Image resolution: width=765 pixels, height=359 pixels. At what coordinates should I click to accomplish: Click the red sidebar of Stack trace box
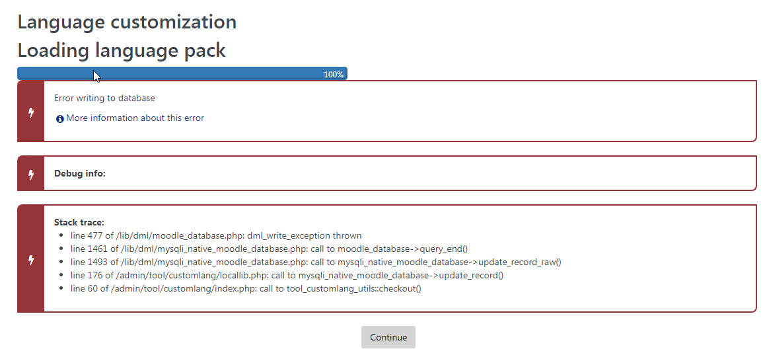[31, 259]
